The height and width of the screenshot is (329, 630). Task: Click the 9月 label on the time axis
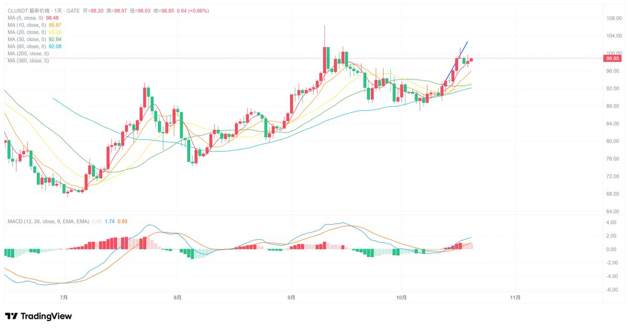291,297
